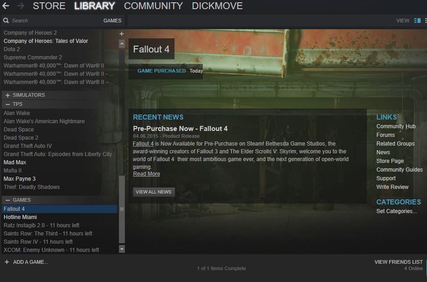Open the Forums link

386,135
